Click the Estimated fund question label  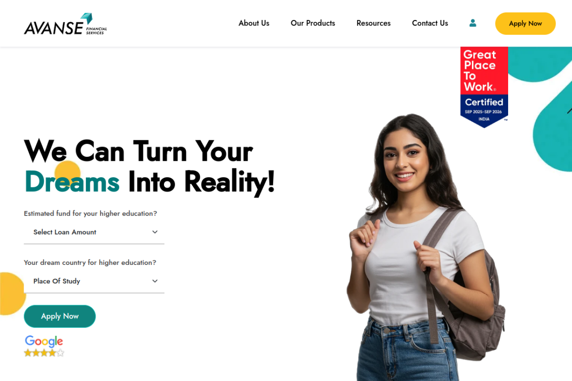[90, 214]
